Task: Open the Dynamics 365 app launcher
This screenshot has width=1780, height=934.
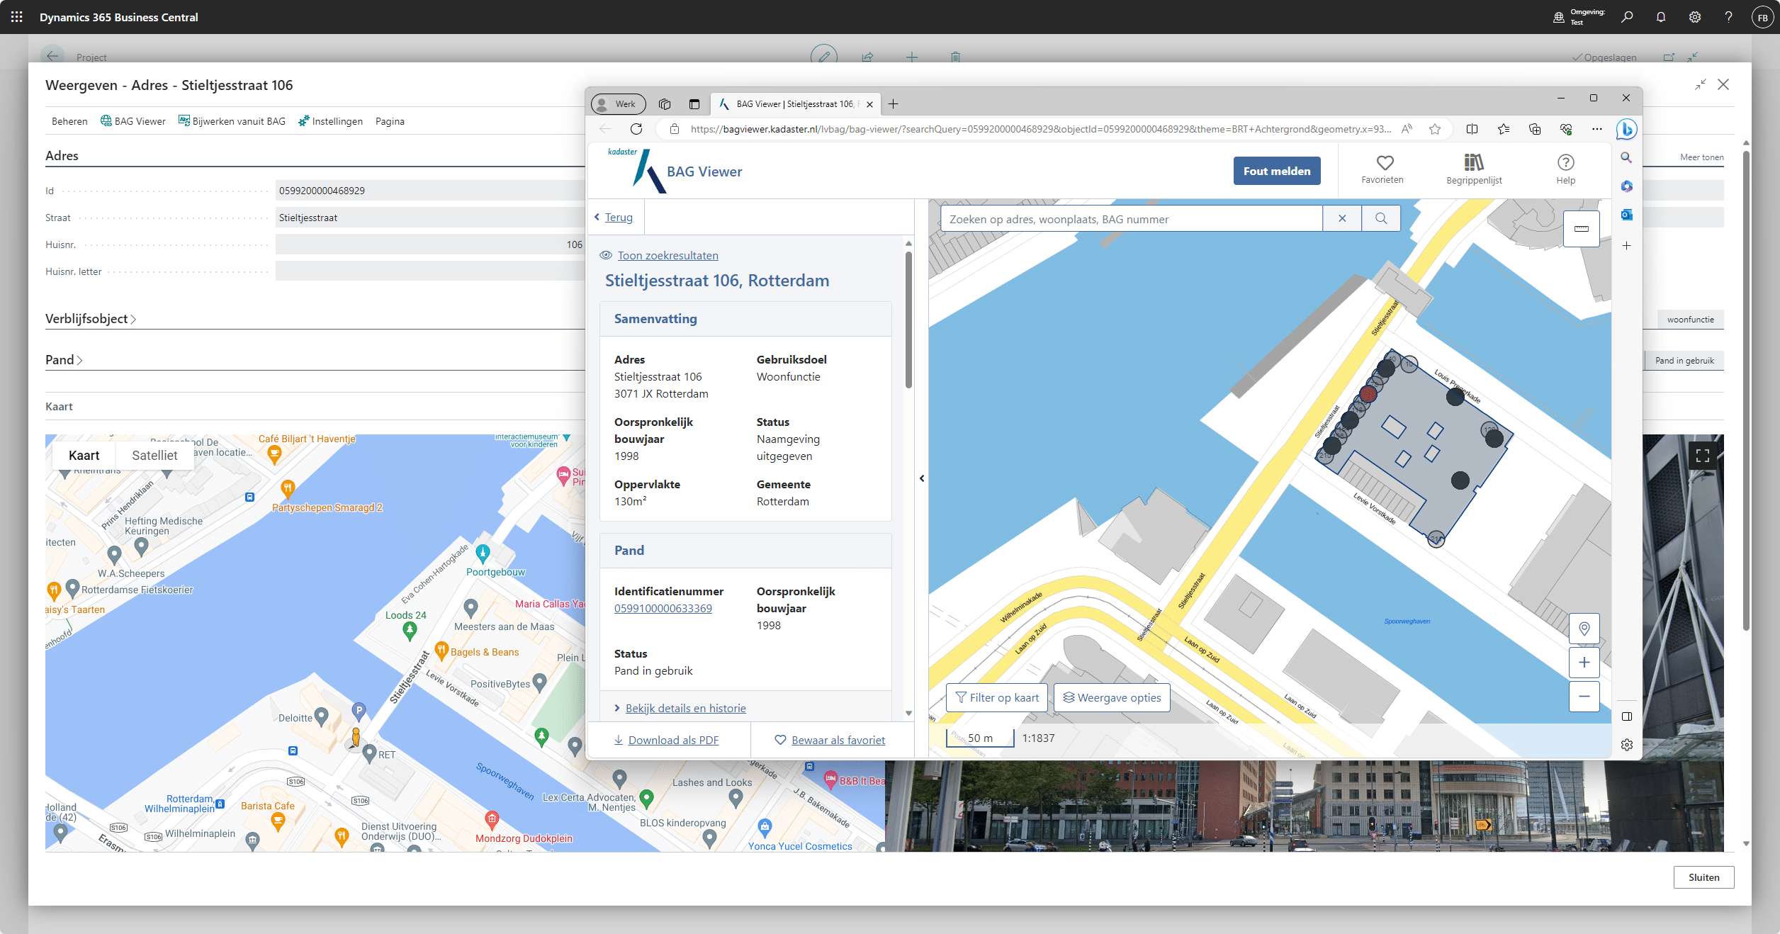Action: point(17,17)
